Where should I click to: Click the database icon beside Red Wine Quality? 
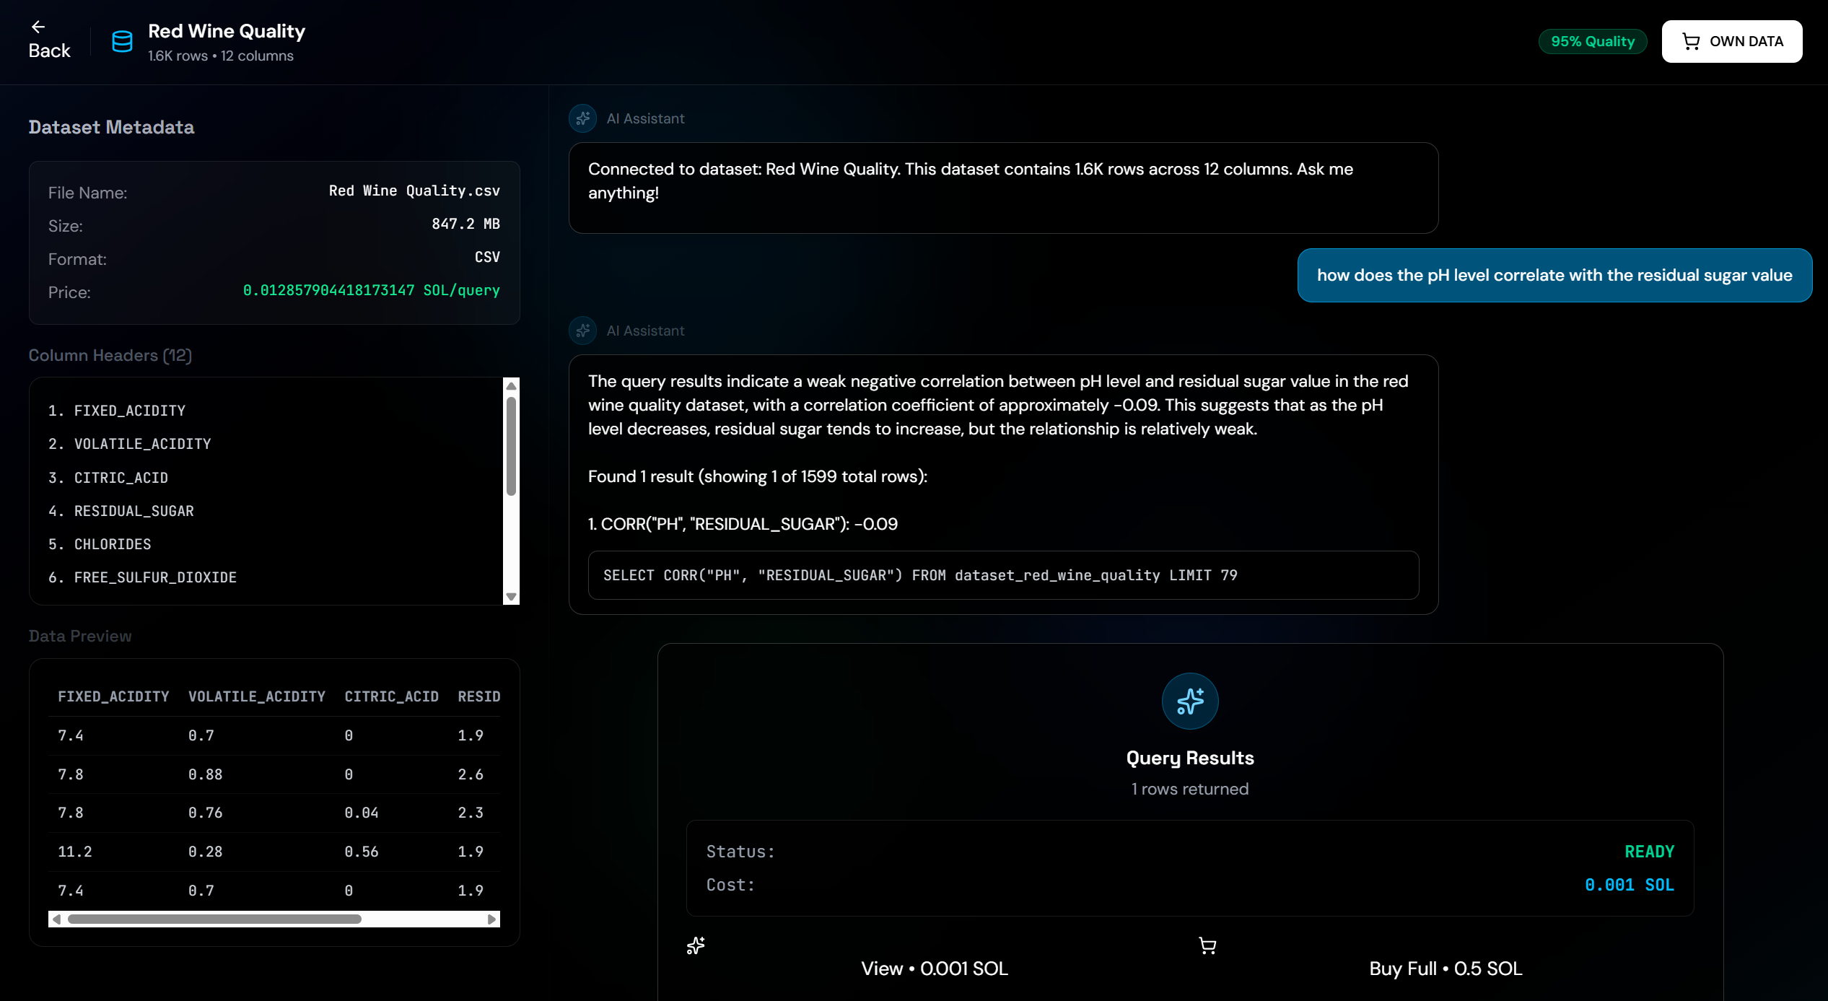[122, 42]
